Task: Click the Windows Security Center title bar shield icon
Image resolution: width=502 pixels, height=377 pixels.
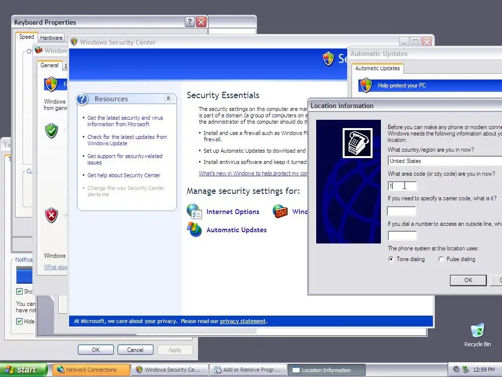Action: point(74,42)
